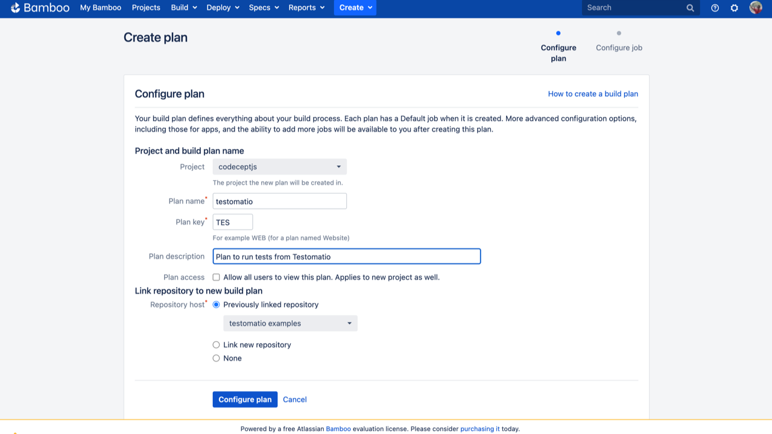The width and height of the screenshot is (772, 434).
Task: Open the help question mark icon
Action: 715,8
